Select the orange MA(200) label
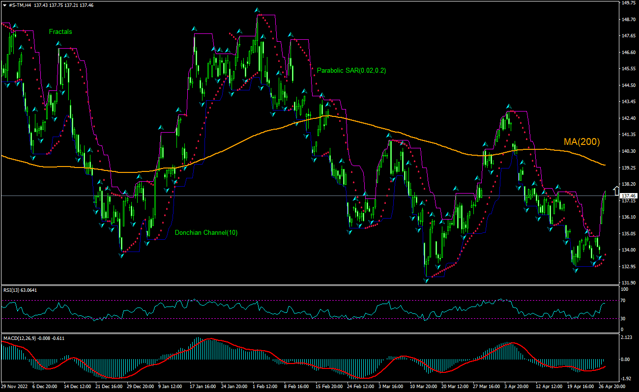The height and width of the screenshot is (392, 639). coord(581,142)
